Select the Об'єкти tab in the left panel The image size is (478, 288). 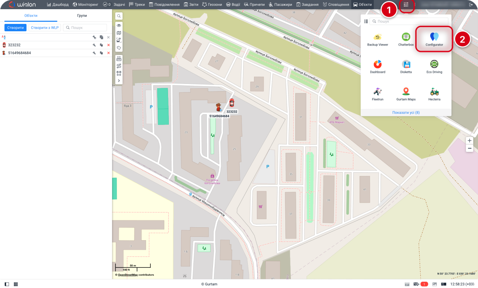(31, 16)
